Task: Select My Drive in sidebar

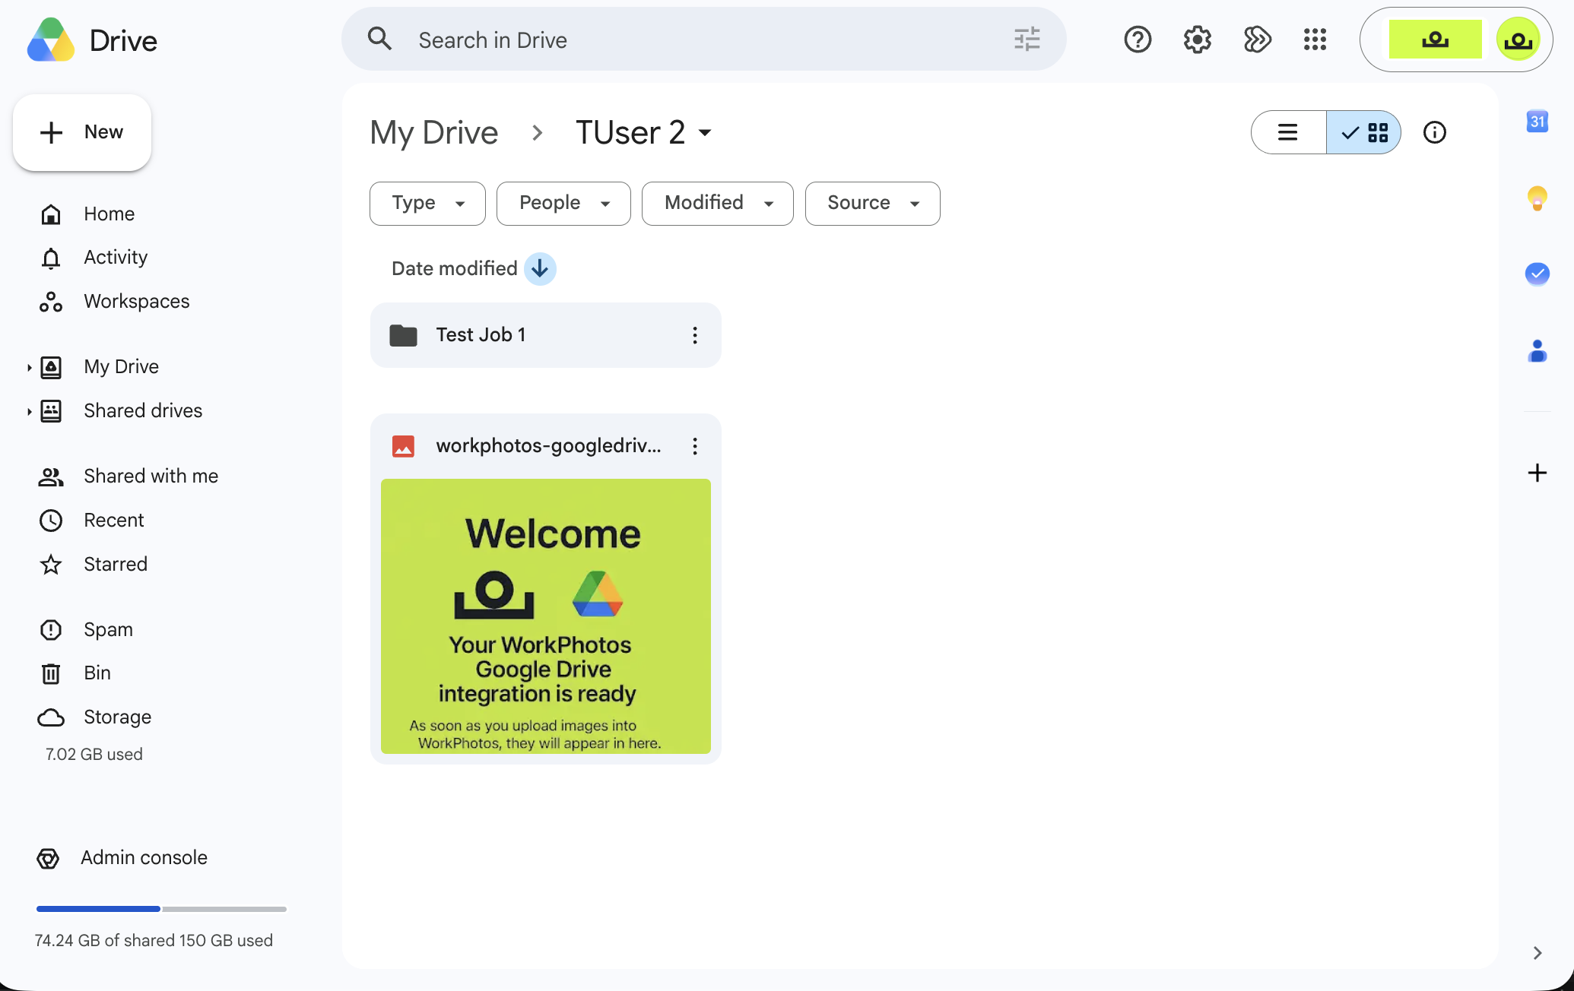Action: pyautogui.click(x=122, y=367)
